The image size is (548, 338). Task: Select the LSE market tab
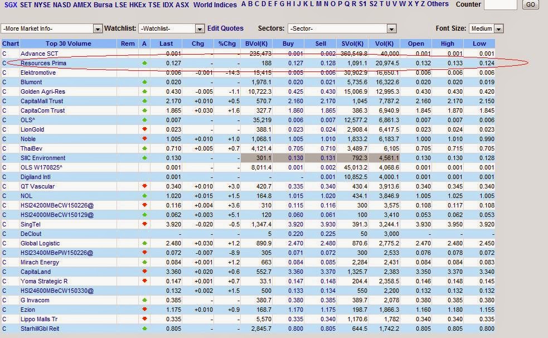(121, 5)
